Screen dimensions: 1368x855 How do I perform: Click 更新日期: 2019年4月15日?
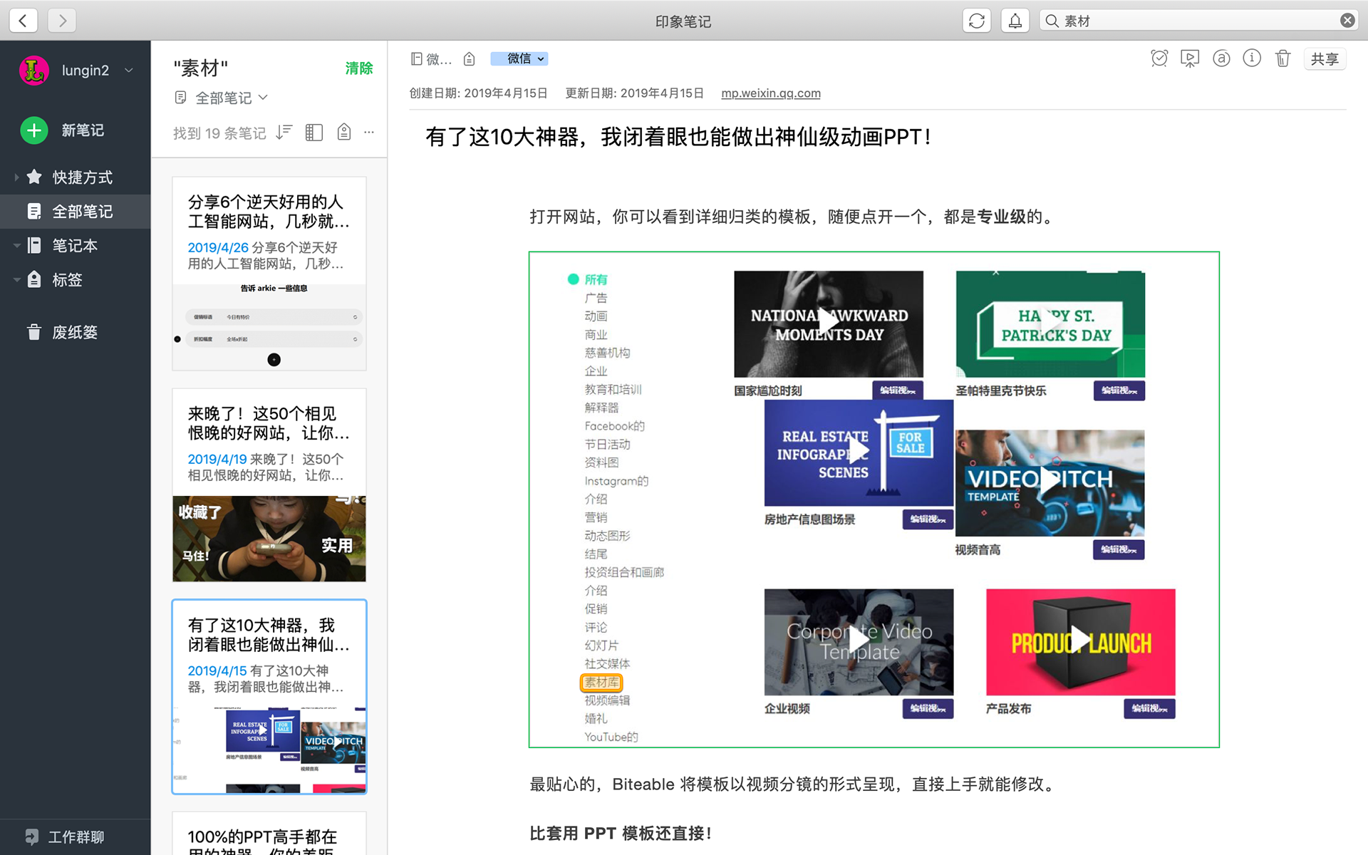point(634,93)
